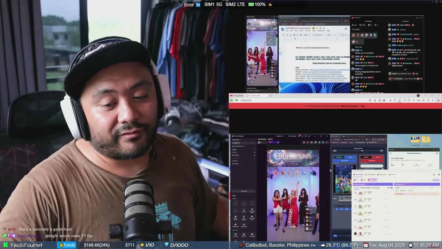Open the Pay Together tool in LIVE Studio

(x=244, y=218)
